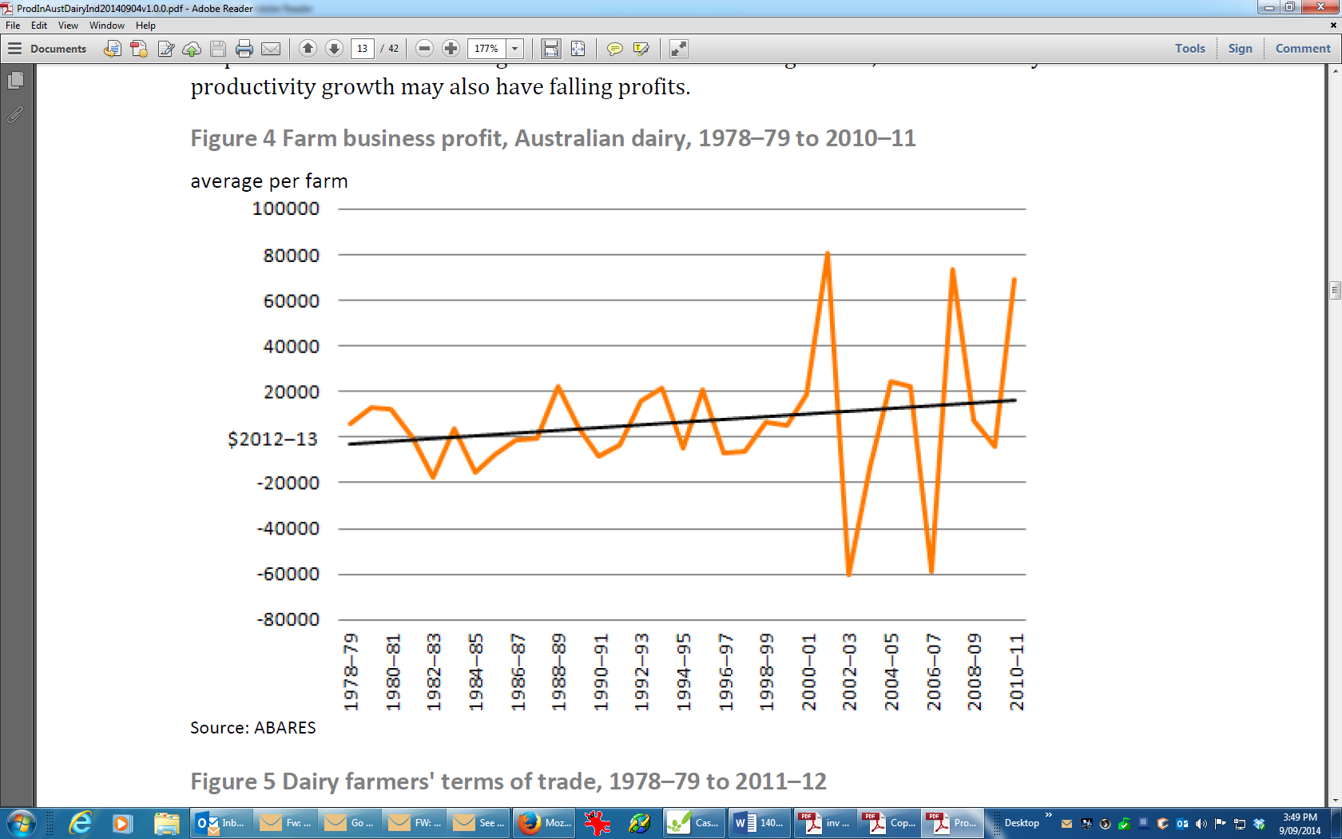Screen dimensions: 1342x839
Task: Toggle read mode view
Action: (x=678, y=49)
